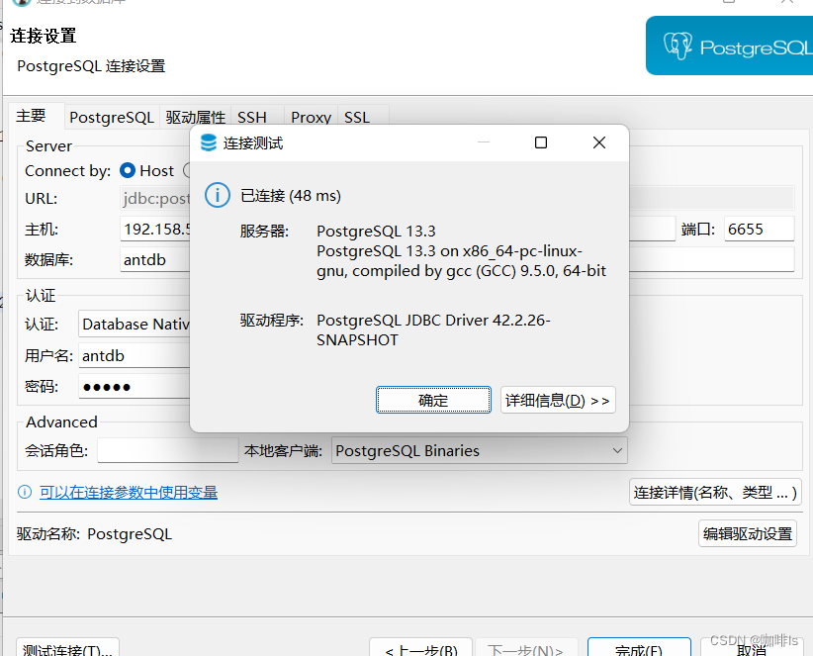Click the PostgreSQL JDBC Driver 42.2.26-SNAPSHOT text

click(x=433, y=329)
